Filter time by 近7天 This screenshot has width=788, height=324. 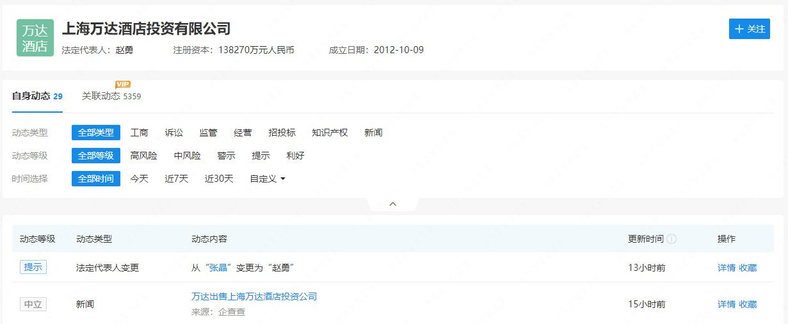click(x=177, y=179)
